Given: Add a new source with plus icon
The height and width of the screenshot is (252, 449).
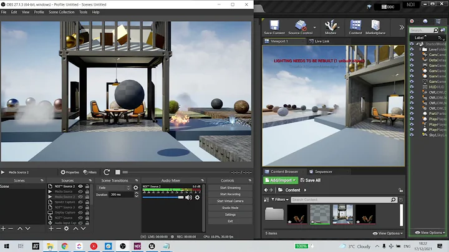Looking at the screenshot, I should [x=51, y=228].
